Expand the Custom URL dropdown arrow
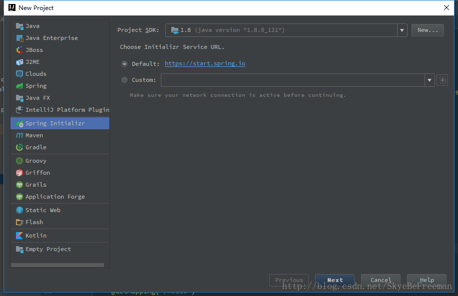The height and width of the screenshot is (296, 458). pos(430,80)
